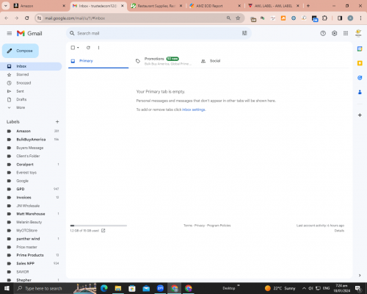The image size is (367, 294).
Task: Open the Everest toys label
Action: coord(26,173)
